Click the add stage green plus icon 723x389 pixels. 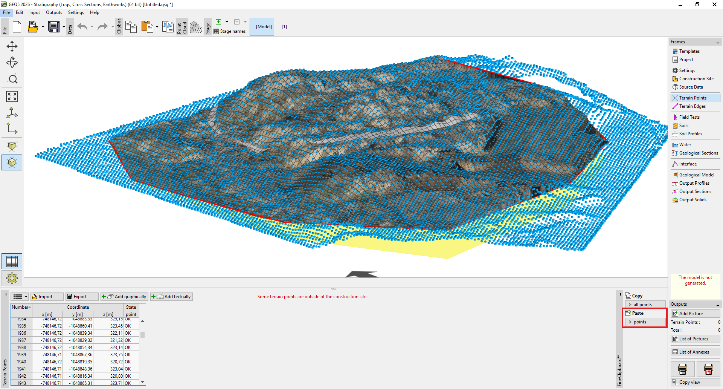coord(218,22)
